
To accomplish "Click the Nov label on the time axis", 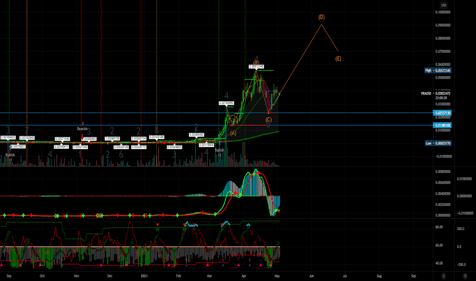I will 77,276.
